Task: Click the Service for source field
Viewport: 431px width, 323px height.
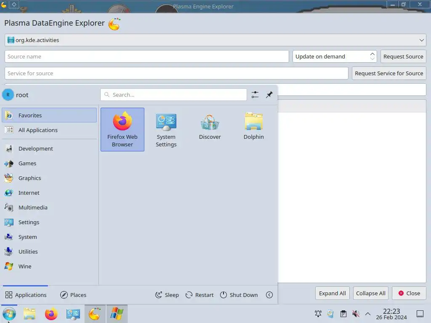Action: tap(176, 73)
